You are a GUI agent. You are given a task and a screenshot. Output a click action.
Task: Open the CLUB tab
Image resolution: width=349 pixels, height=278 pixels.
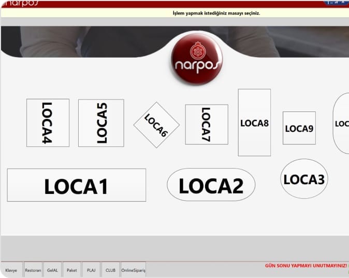tap(110, 270)
